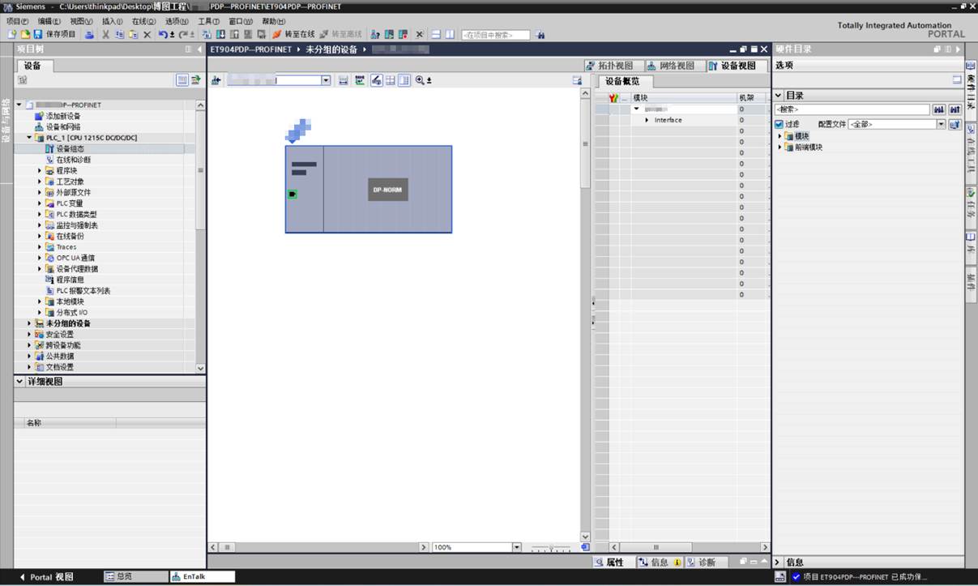
Task: Expand the Traces node
Action: tap(40, 247)
